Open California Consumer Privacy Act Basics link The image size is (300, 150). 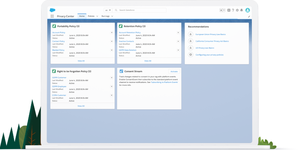tap(212, 41)
